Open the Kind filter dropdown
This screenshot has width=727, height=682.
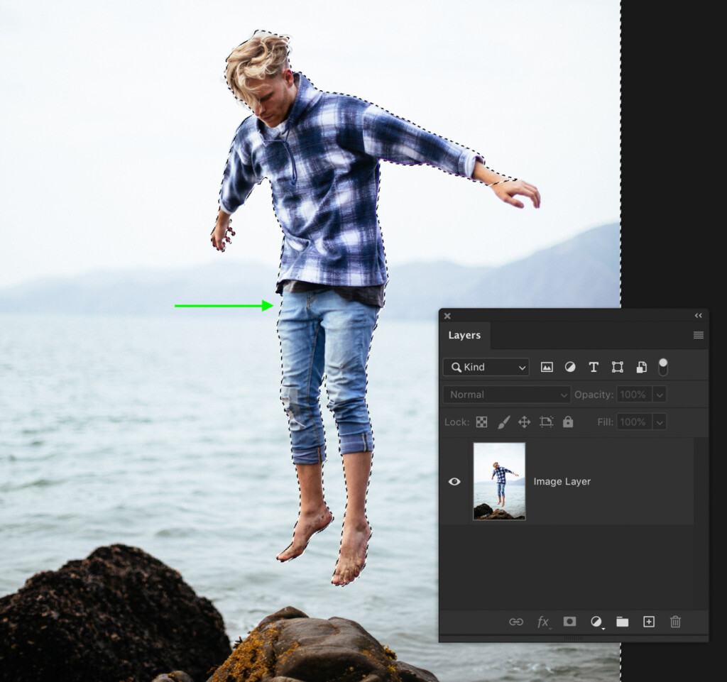486,368
